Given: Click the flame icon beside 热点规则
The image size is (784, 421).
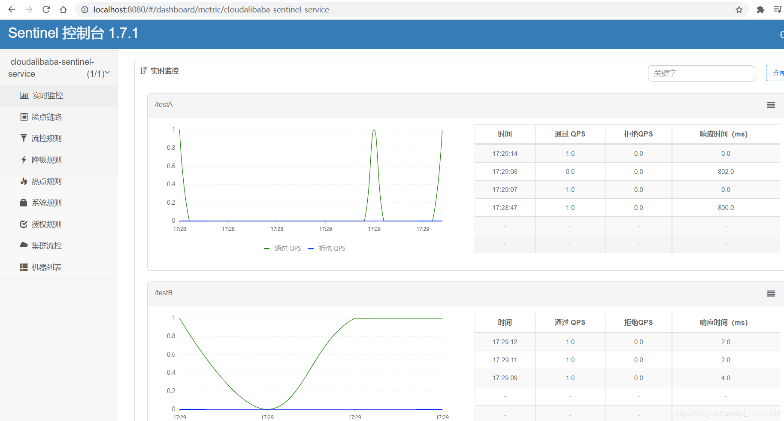Looking at the screenshot, I should 24,181.
